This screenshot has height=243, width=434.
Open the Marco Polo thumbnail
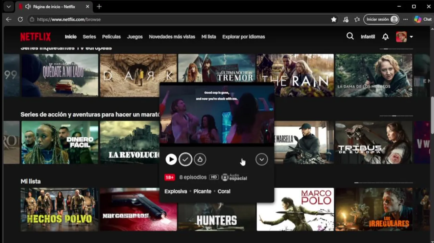tap(295, 209)
